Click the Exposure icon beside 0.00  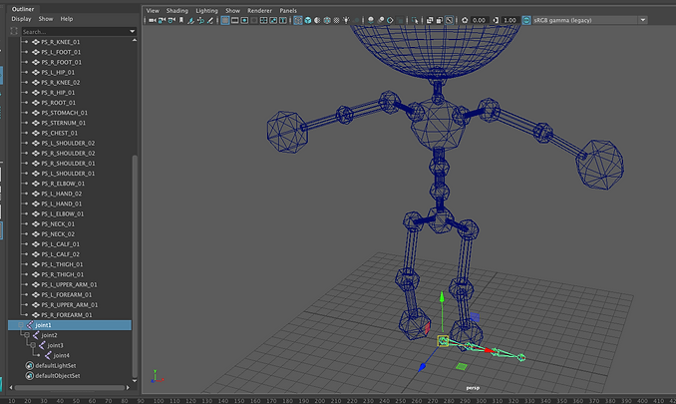click(x=465, y=20)
